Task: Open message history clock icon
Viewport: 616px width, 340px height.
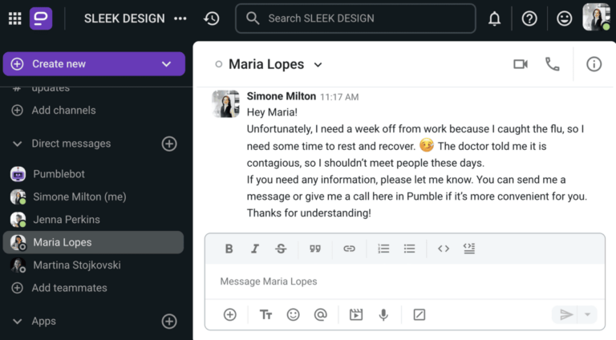Action: pyautogui.click(x=212, y=18)
